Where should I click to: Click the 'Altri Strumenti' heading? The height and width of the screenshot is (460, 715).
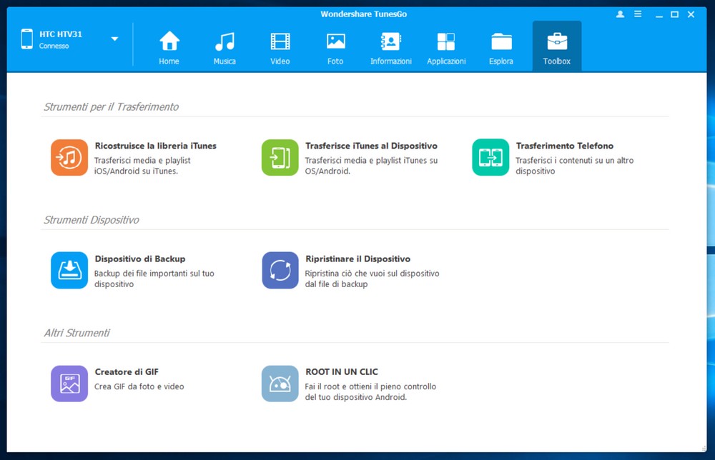click(77, 332)
